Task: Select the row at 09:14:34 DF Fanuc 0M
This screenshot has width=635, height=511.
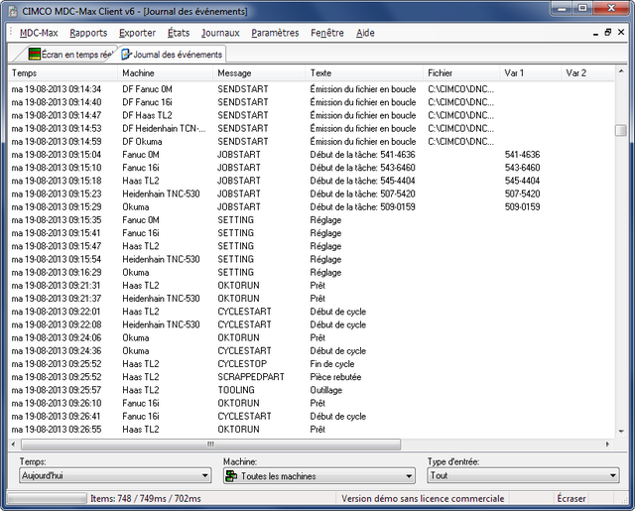Action: point(311,89)
